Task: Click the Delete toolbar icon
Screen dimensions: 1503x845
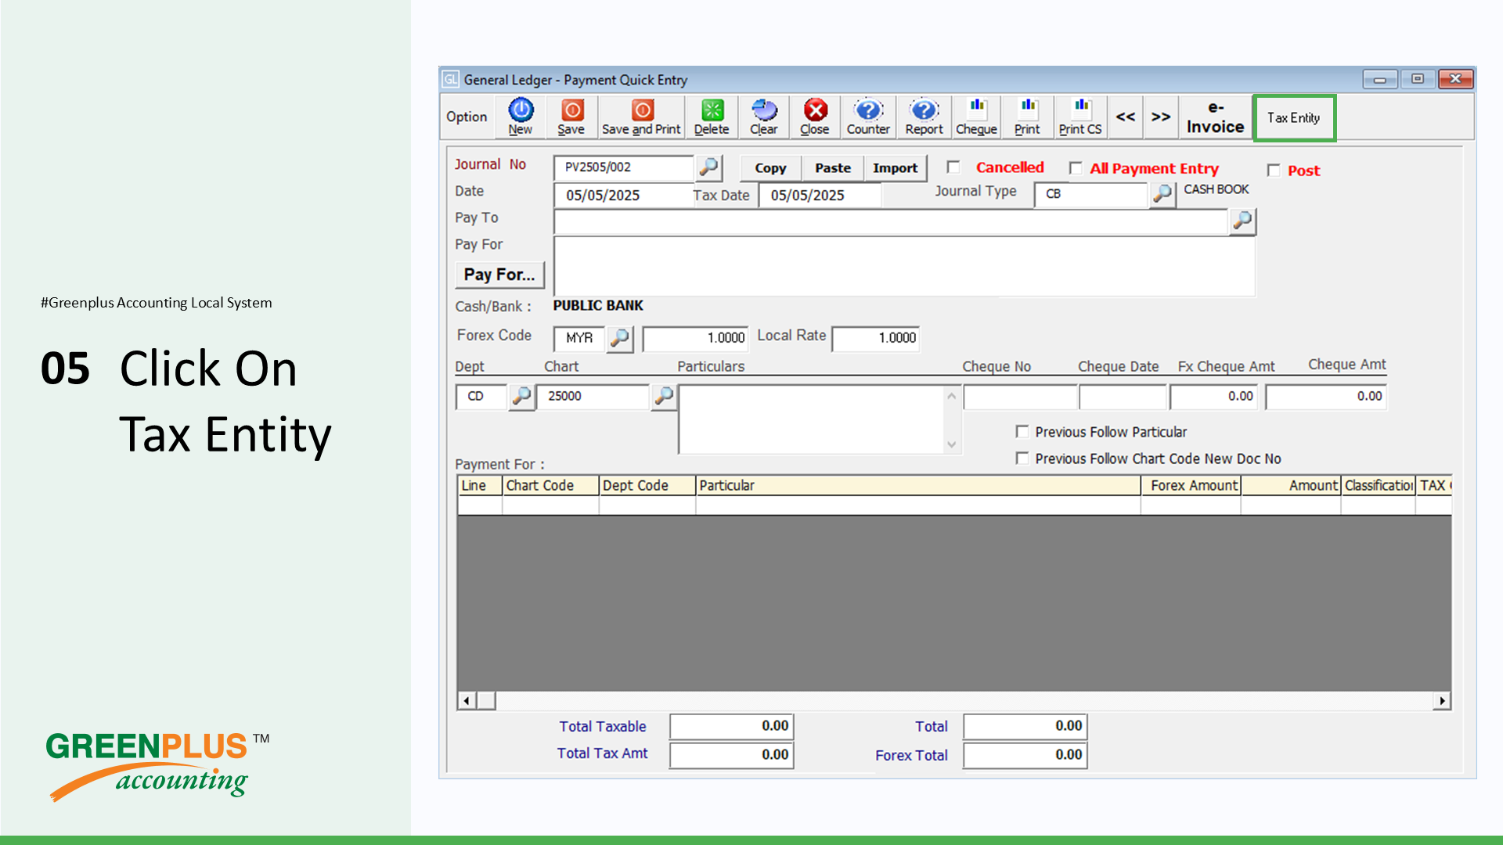Action: tap(712, 117)
